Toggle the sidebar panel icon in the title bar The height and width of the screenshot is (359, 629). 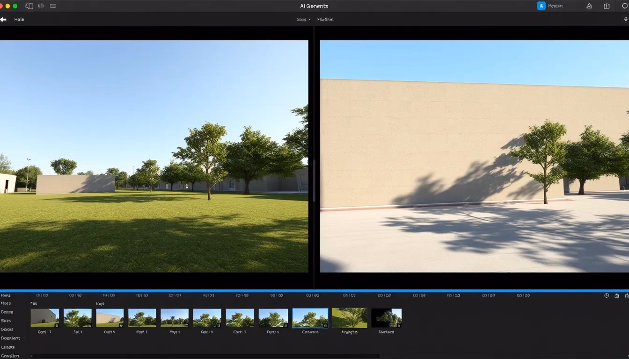[29, 6]
